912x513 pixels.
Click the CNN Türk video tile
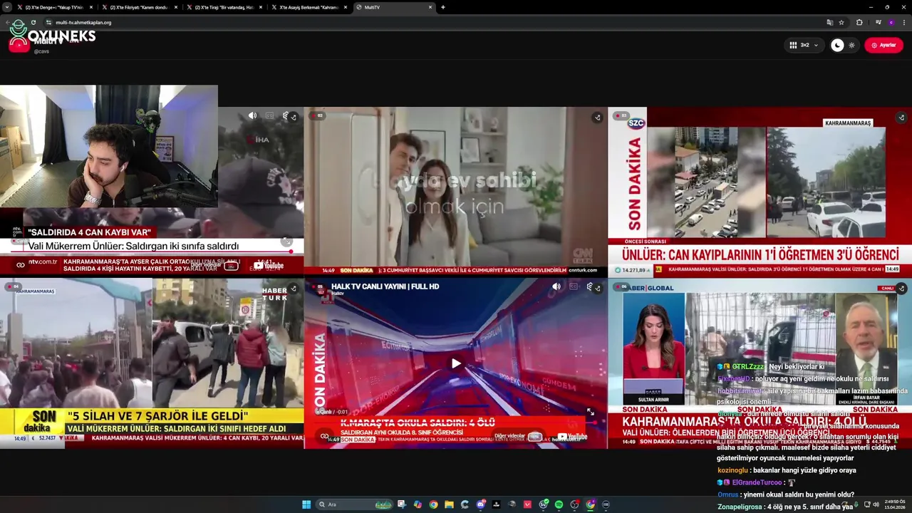pos(456,192)
